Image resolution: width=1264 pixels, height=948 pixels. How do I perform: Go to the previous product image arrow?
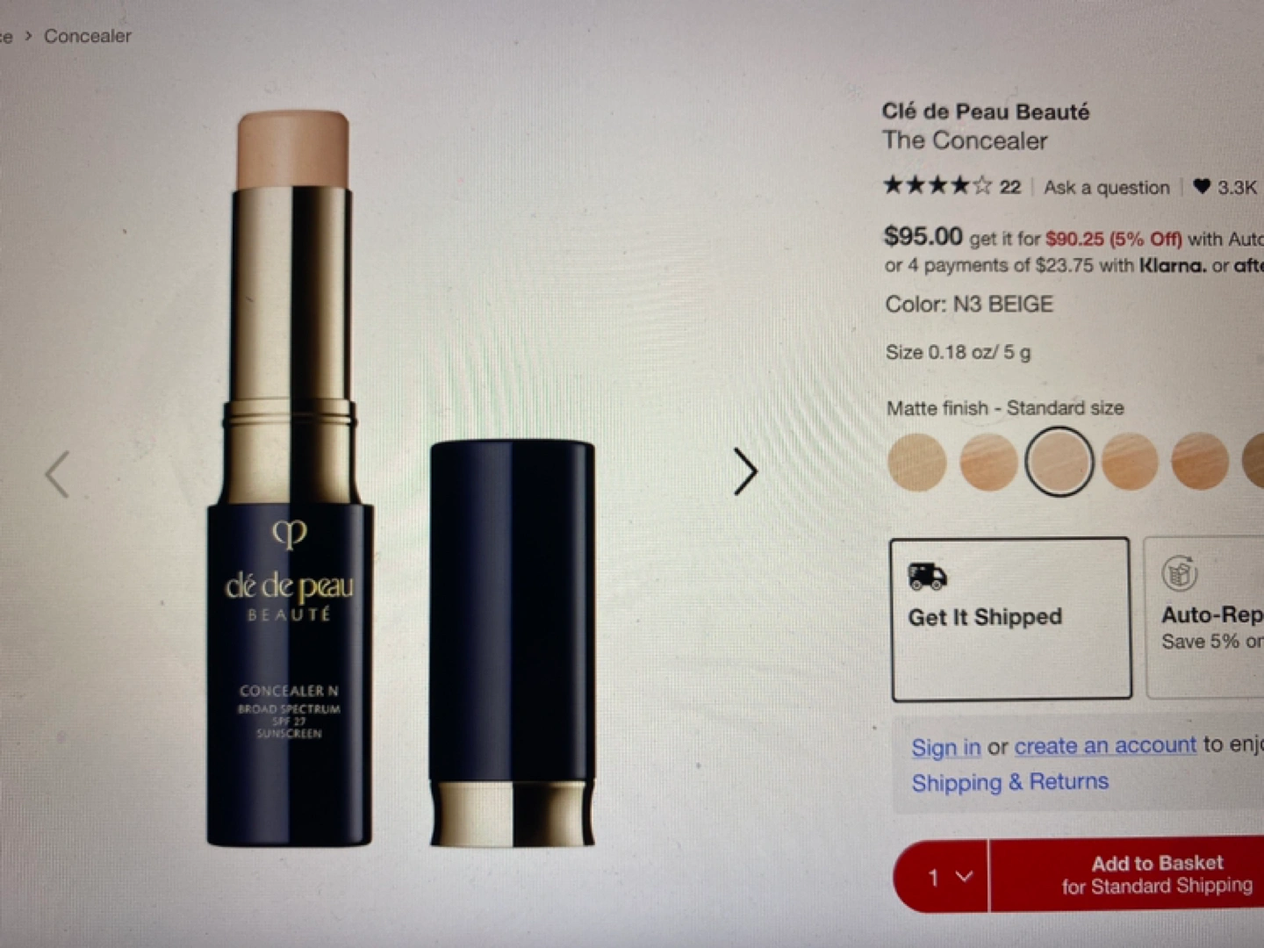click(58, 475)
